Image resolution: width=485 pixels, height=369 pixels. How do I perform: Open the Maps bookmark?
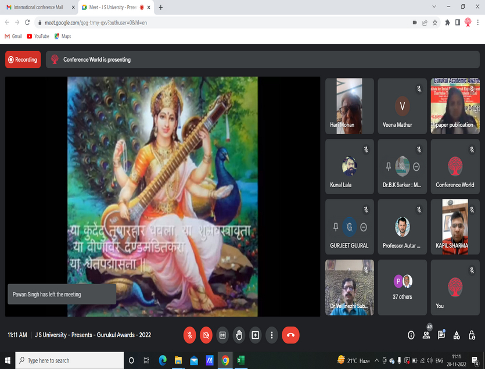[x=63, y=36]
